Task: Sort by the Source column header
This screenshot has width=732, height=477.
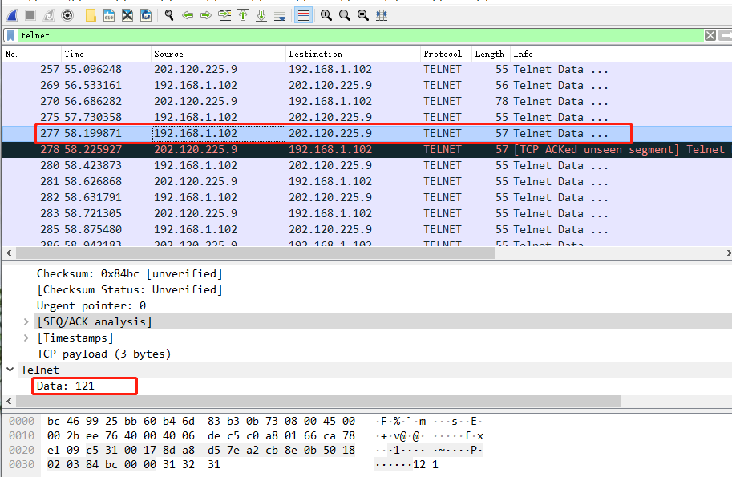Action: point(218,55)
